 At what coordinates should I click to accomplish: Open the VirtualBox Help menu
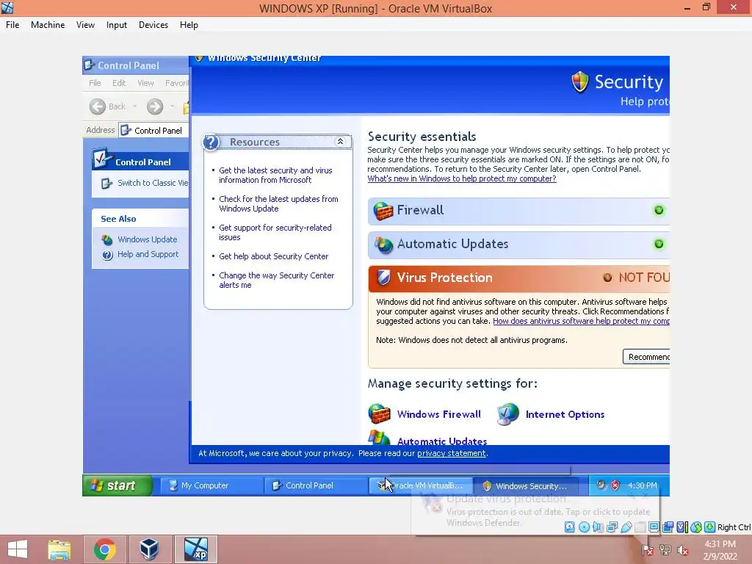coord(189,25)
